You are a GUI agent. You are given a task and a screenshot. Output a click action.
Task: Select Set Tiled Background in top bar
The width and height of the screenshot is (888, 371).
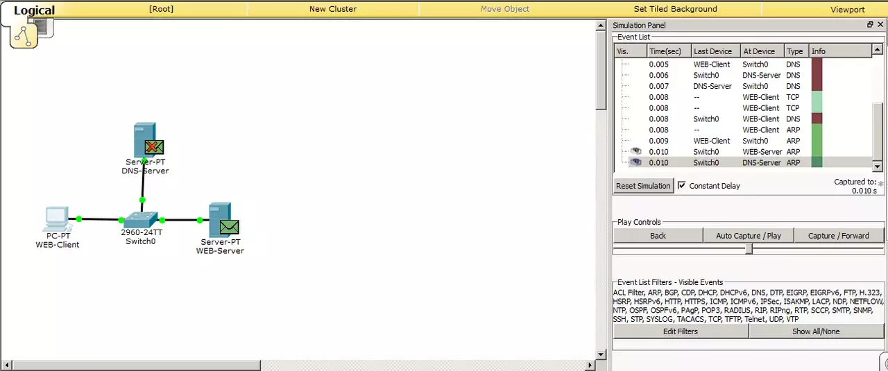point(675,9)
